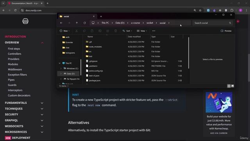Go up one folder level in Explorer

tap(77, 23)
